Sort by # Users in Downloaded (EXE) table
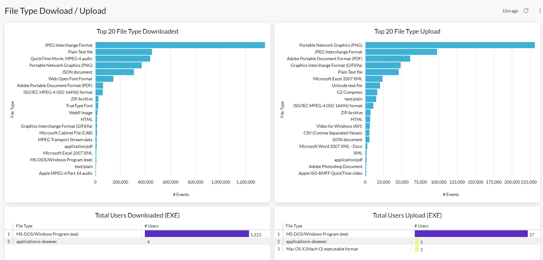 coord(151,226)
